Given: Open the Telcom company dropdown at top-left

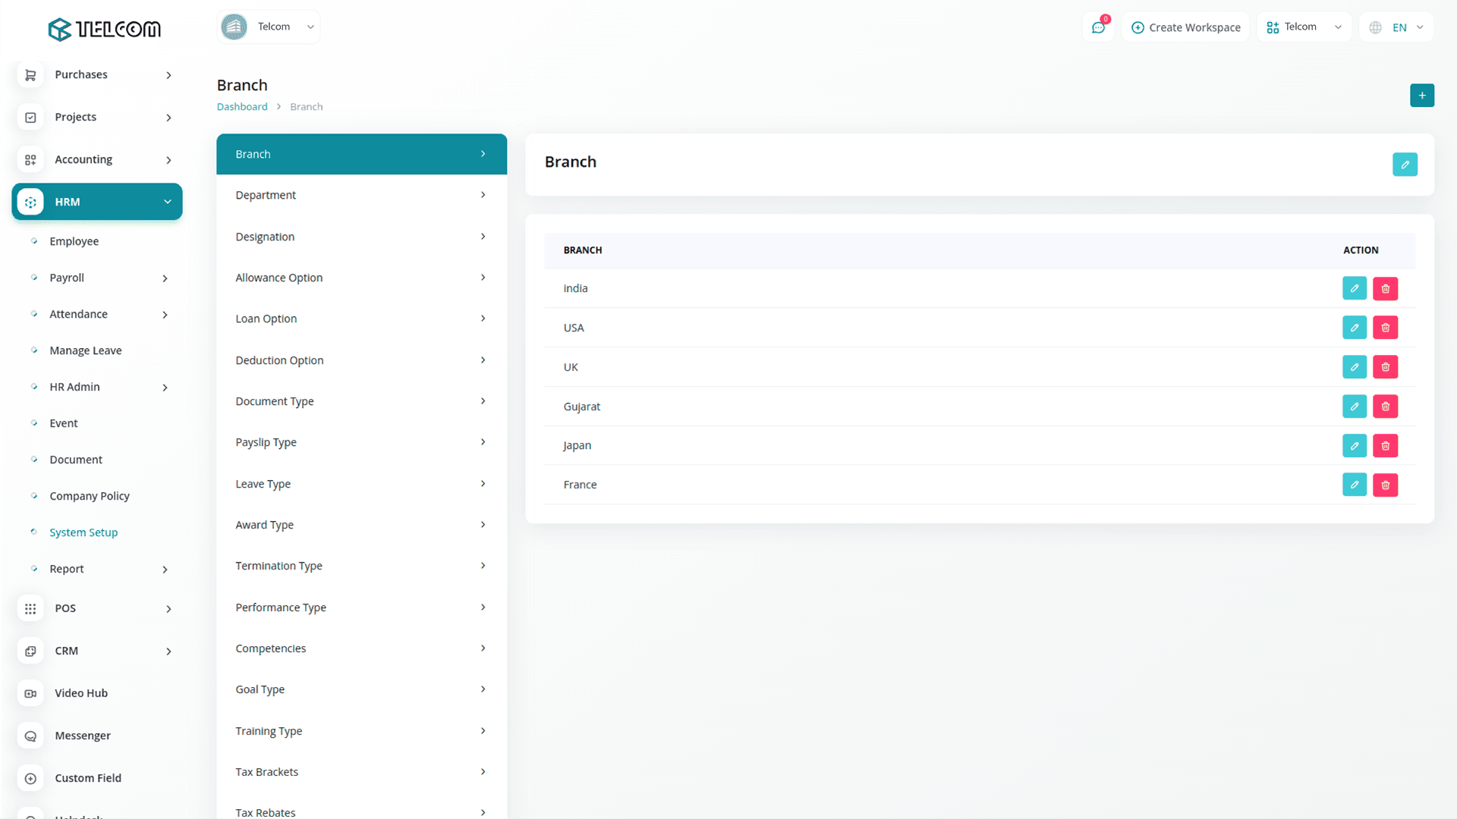Looking at the screenshot, I should click(x=268, y=27).
